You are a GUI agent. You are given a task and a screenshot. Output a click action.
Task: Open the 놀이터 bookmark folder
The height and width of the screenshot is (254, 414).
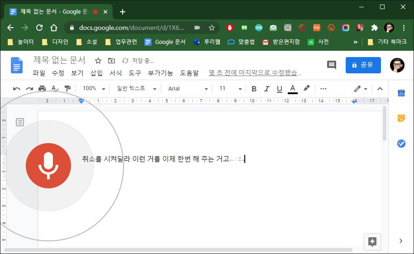[21, 42]
